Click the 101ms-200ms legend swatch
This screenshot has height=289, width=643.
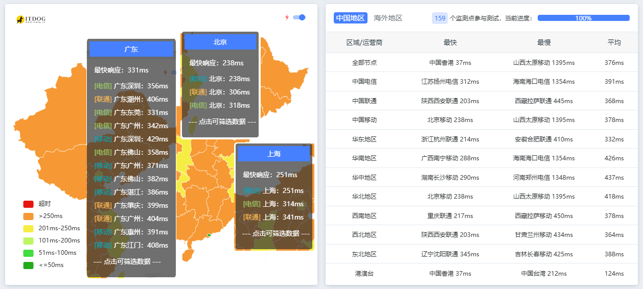click(x=28, y=240)
